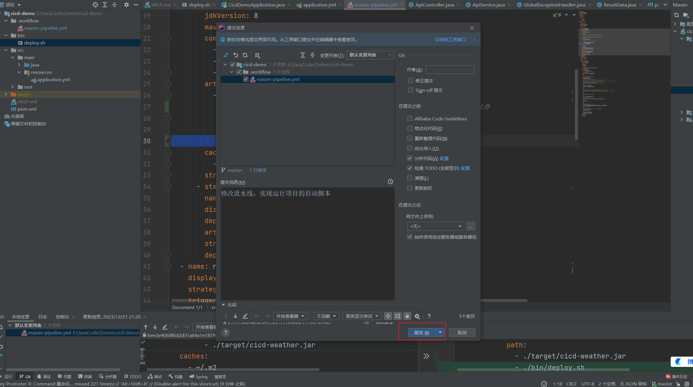Click the round help button at dialog bottom
Screen dimensions: 693x387
pyautogui.click(x=226, y=333)
